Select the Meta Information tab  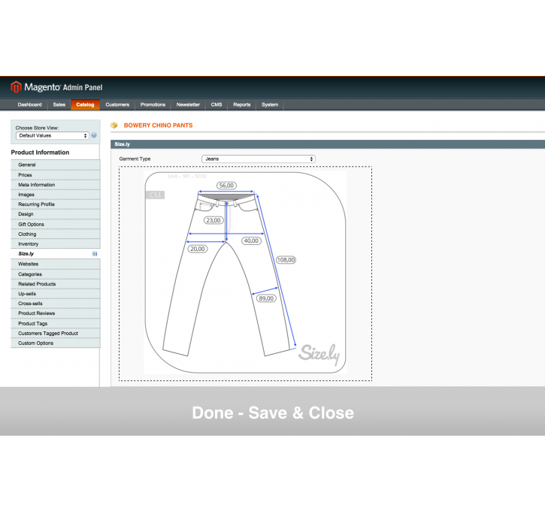point(56,185)
